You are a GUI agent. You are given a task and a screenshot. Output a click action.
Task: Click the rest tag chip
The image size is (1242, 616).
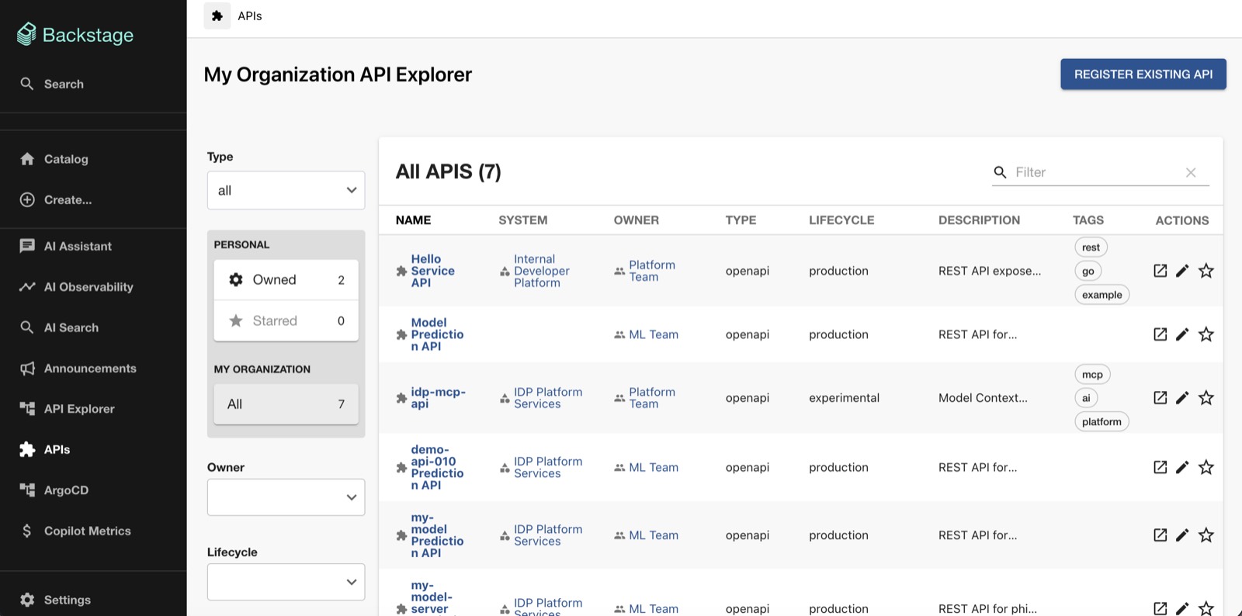click(x=1091, y=247)
